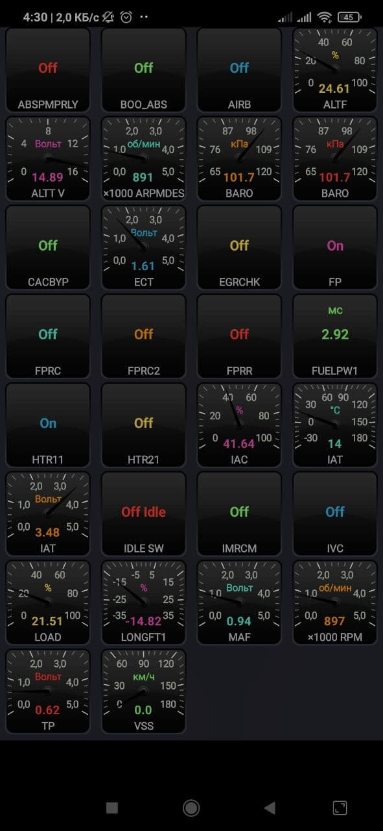
Task: Tap the Android home navigation button
Action: [x=191, y=808]
